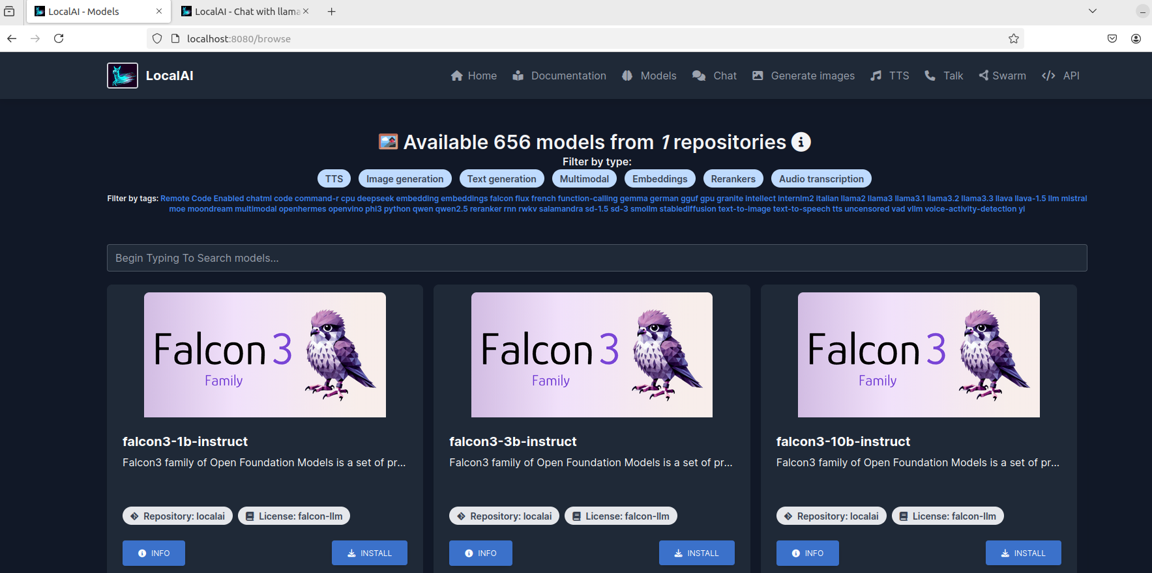
Task: Open a new browser tab
Action: [x=331, y=11]
